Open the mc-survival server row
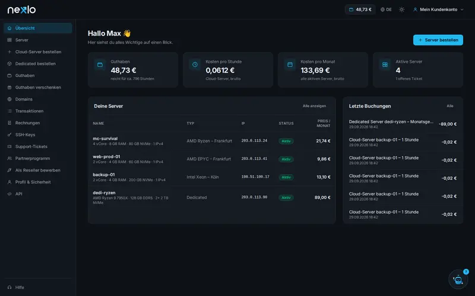475x296 pixels. pos(212,141)
